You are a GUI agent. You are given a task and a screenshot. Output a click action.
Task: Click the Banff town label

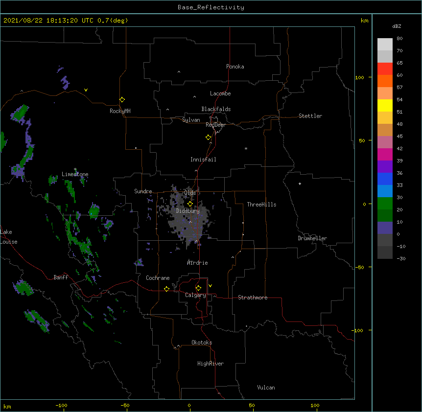click(61, 277)
